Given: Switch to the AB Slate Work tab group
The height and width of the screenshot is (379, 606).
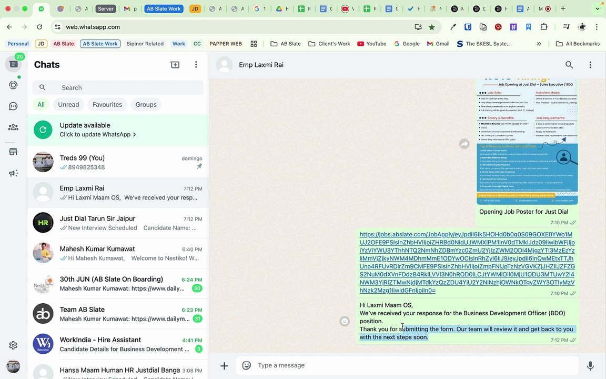Looking at the screenshot, I should [164, 8].
